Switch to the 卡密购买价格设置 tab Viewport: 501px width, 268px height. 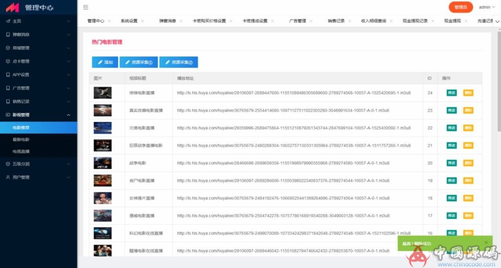pos(209,21)
